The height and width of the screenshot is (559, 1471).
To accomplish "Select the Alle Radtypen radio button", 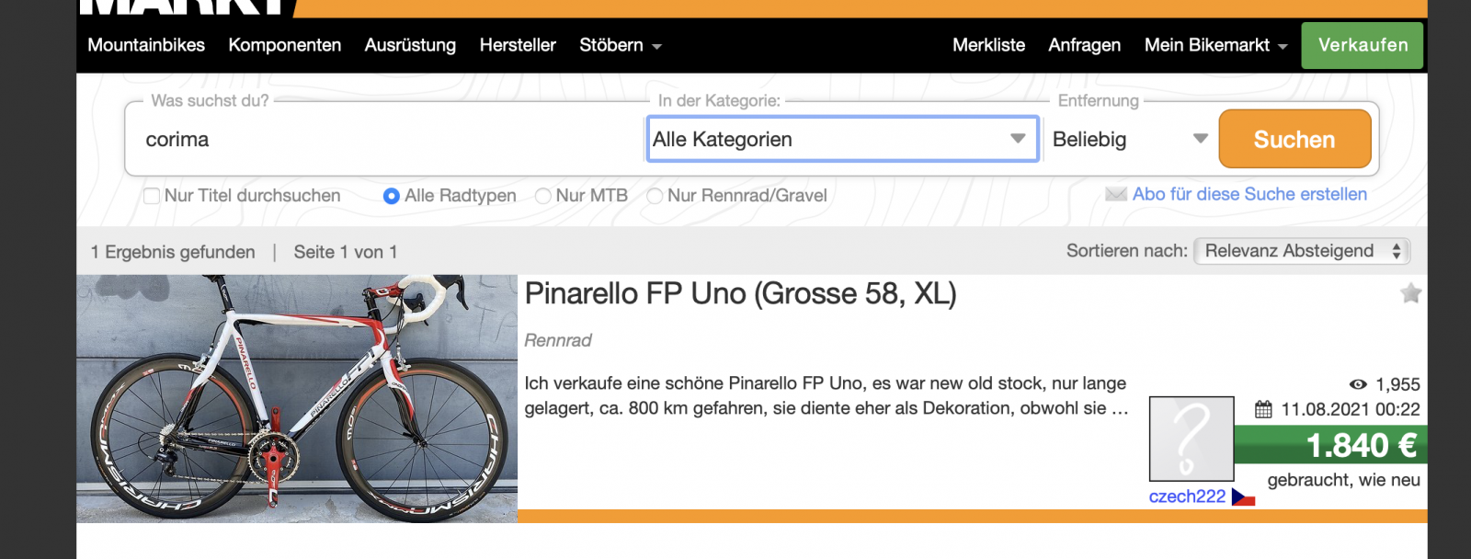I will [392, 196].
